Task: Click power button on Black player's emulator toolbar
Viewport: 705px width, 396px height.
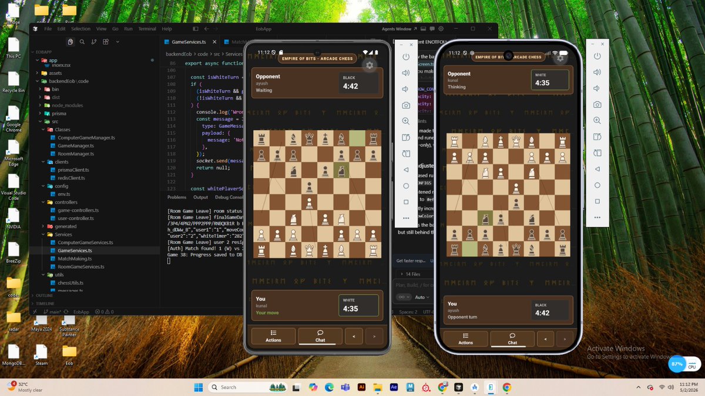Action: point(597,56)
